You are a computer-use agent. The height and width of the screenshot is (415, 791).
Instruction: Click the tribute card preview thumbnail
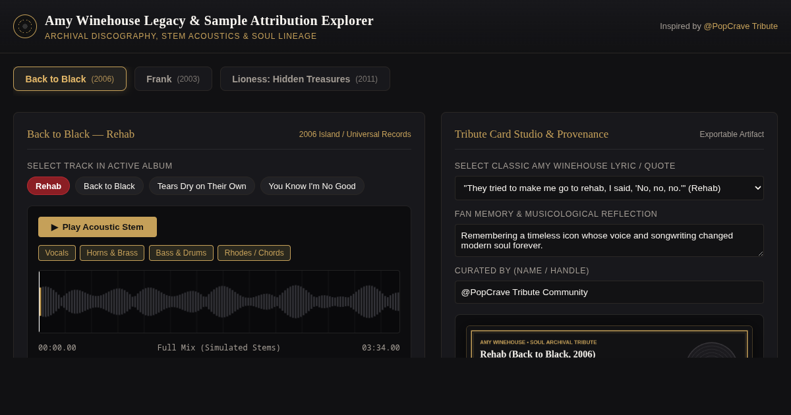click(609, 342)
